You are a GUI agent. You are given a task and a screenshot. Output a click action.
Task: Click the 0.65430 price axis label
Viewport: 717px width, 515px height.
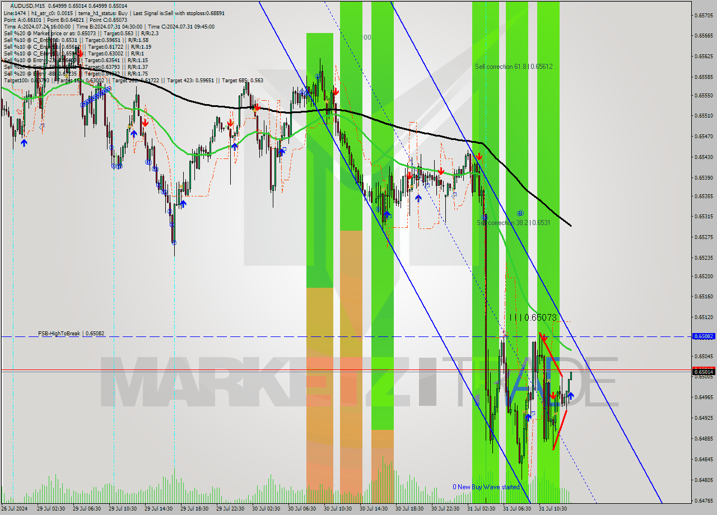(704, 157)
